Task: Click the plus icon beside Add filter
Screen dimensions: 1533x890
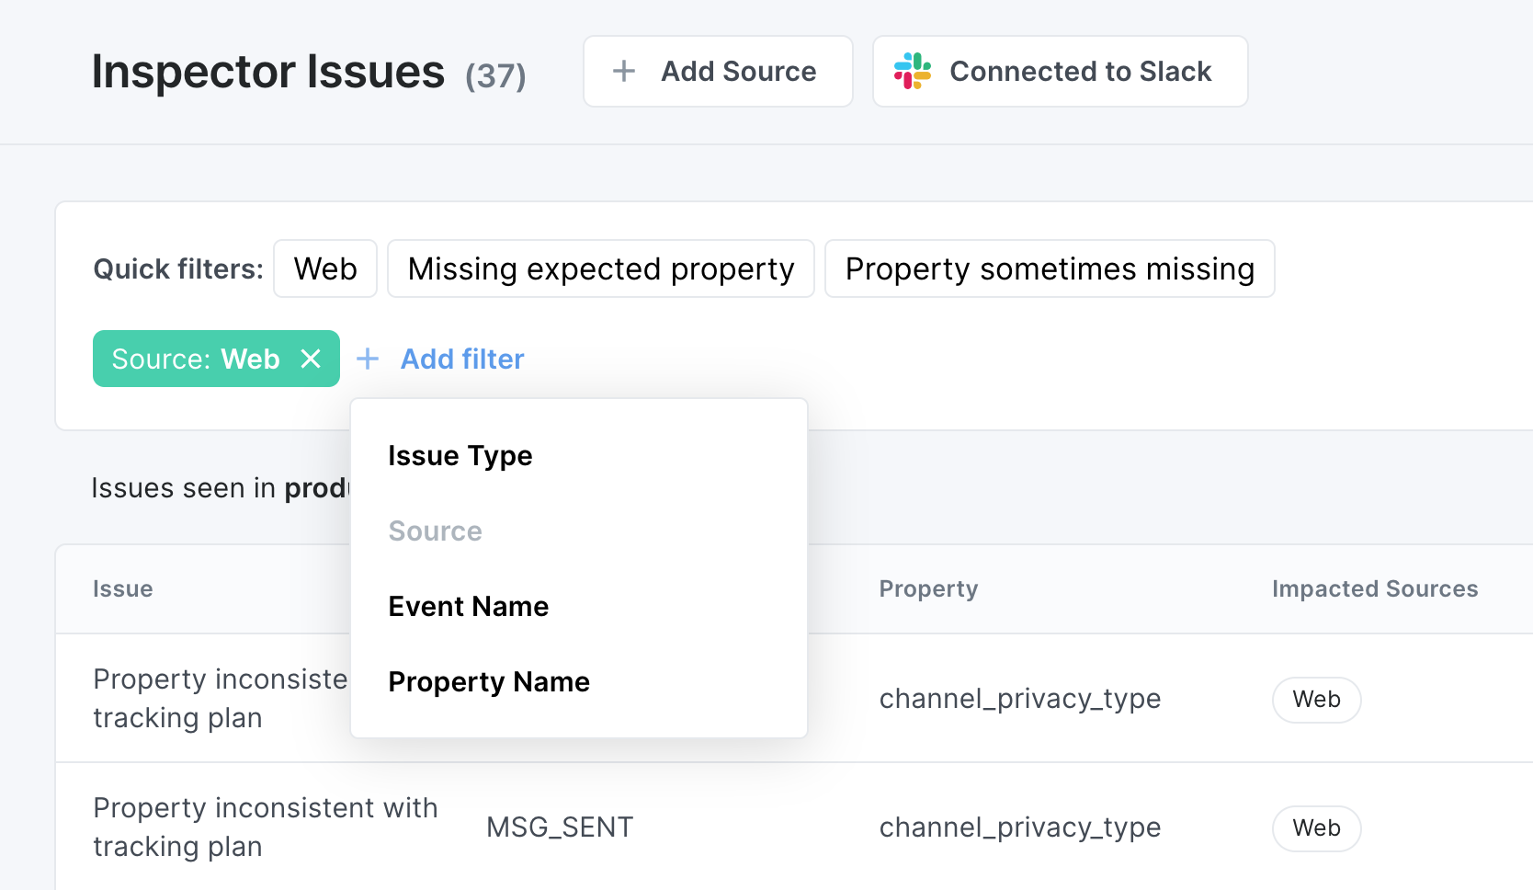Action: (x=368, y=359)
